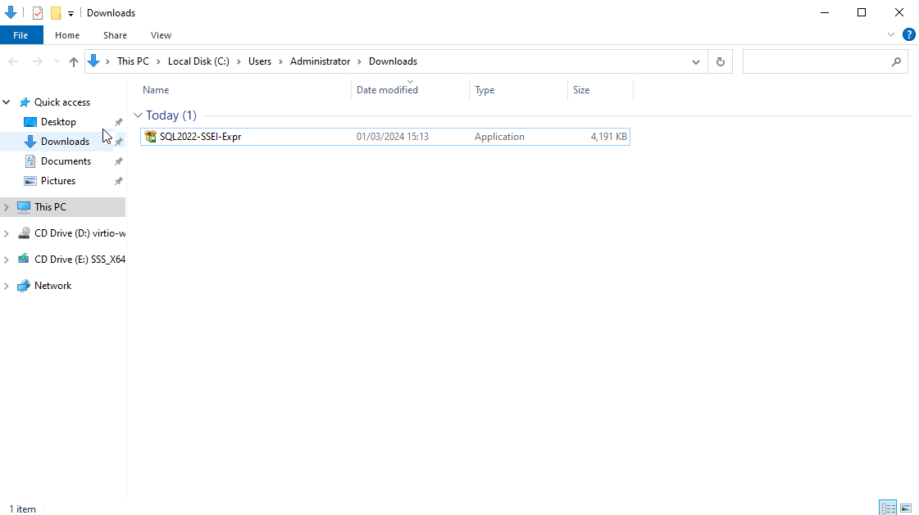Image resolution: width=919 pixels, height=515 pixels.
Task: Click the 01/03/2024 15:13 date cell
Action: point(392,137)
